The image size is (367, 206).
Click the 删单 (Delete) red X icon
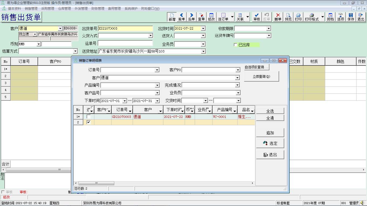click(278, 17)
